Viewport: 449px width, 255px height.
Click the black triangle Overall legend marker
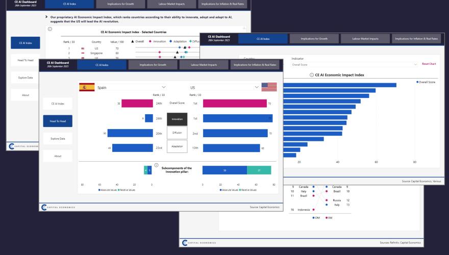coord(133,41)
